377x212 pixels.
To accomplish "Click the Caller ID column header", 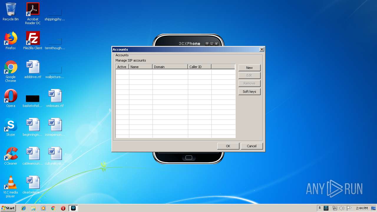I will tap(200, 67).
